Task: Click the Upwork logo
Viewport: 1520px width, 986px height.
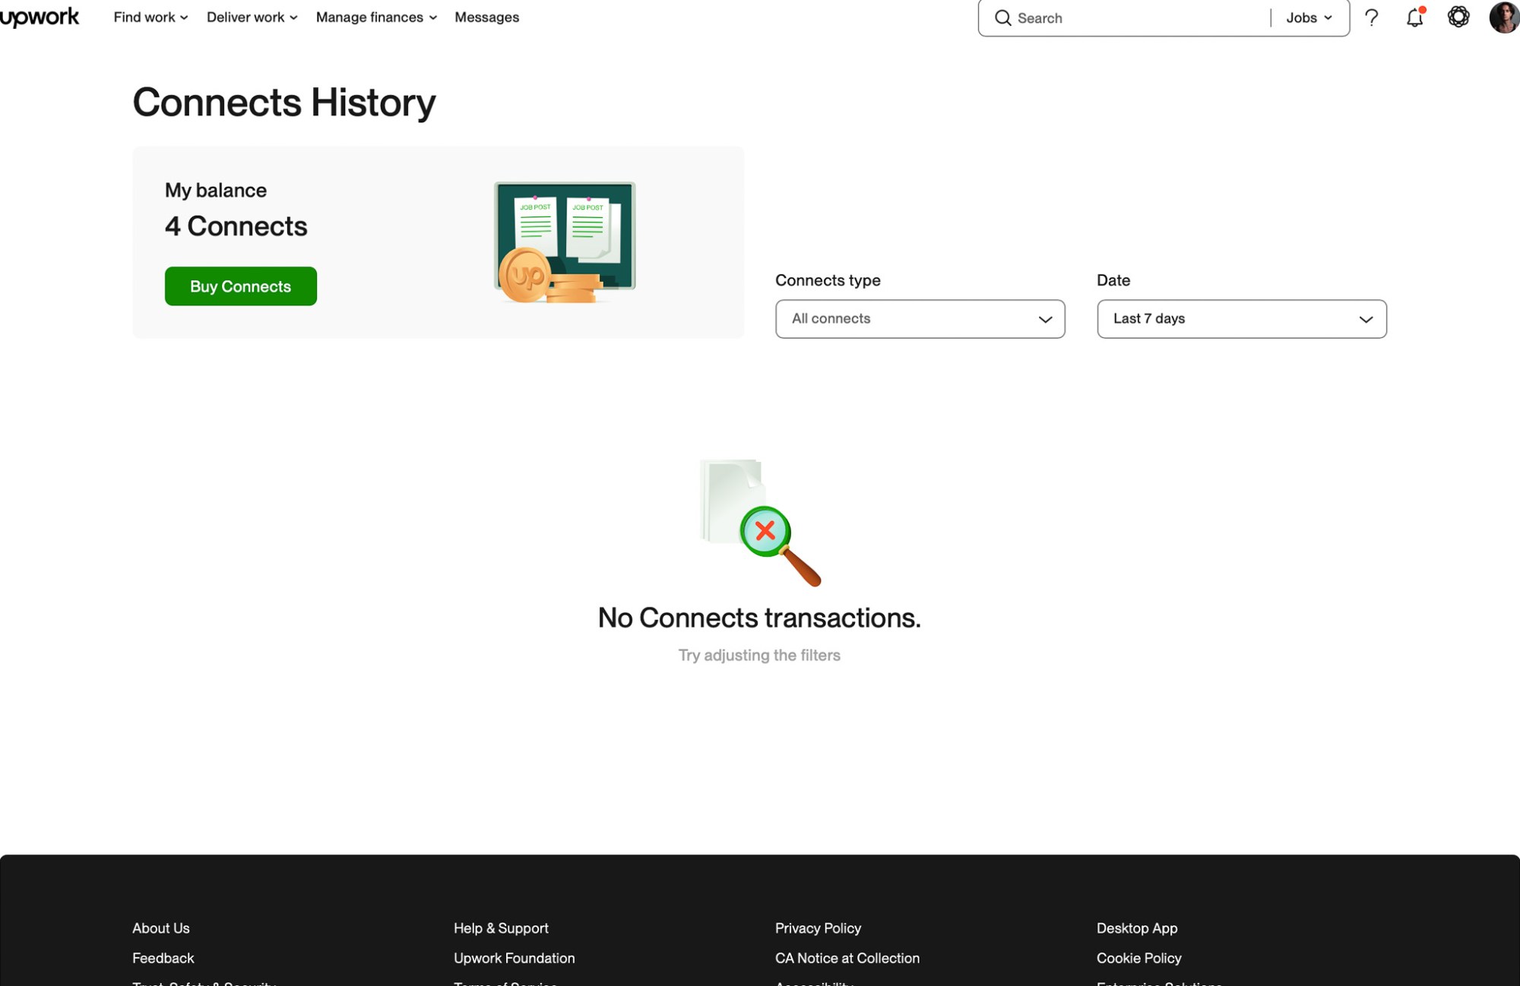Action: point(40,17)
